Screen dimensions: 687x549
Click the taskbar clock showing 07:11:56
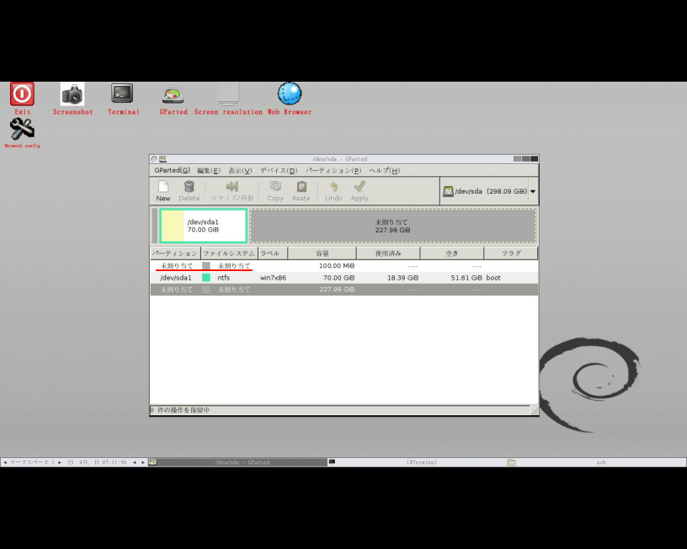97,462
